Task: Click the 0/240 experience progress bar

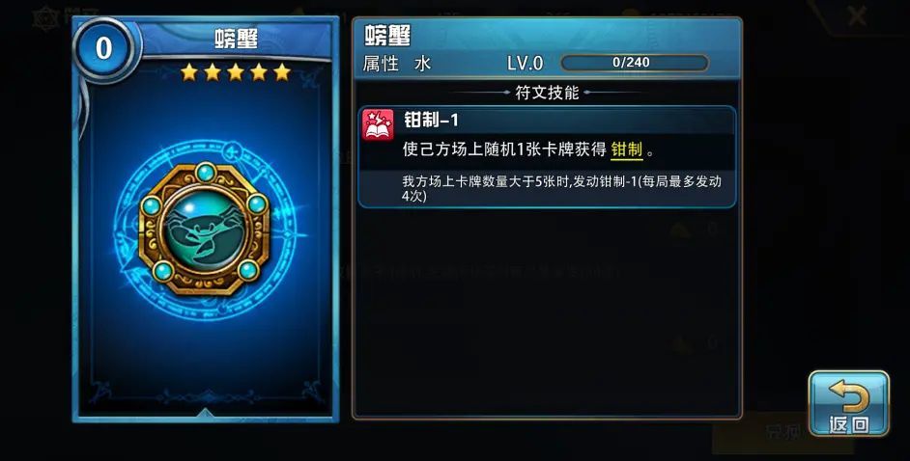Action: click(x=635, y=63)
